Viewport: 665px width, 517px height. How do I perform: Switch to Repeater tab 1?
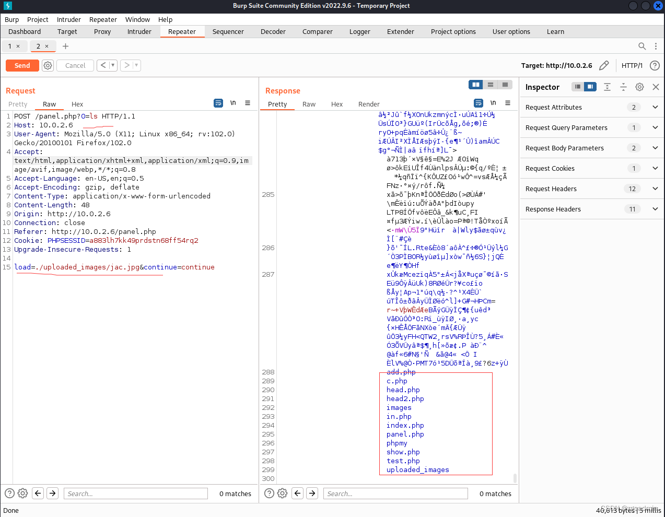pos(9,46)
